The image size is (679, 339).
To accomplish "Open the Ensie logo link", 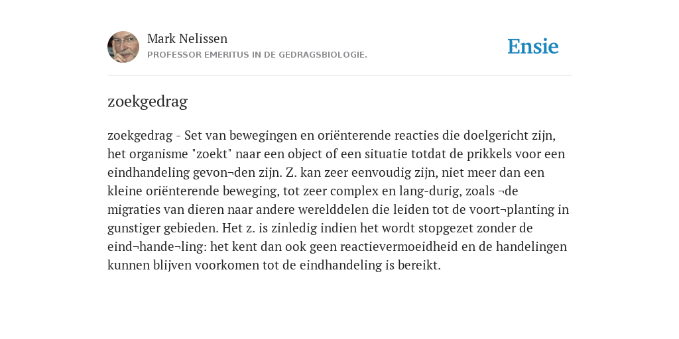I will coord(533,46).
